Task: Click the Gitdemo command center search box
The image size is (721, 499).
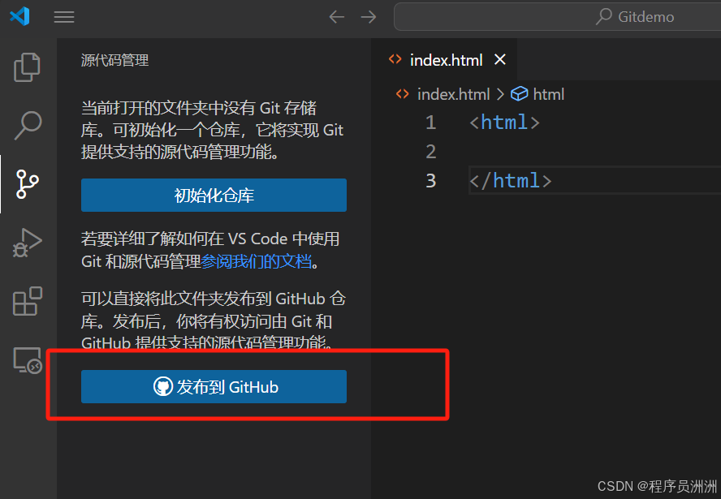Action: tap(557, 17)
